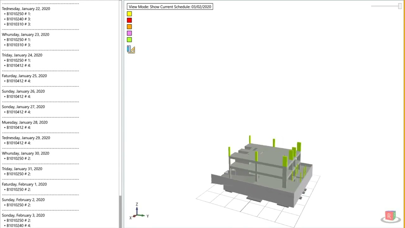Select B1010250 # 2 under February 1
The image size is (405, 228).
click(19, 189)
